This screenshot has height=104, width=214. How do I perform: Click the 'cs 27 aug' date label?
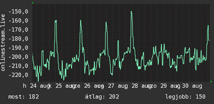click(113, 86)
